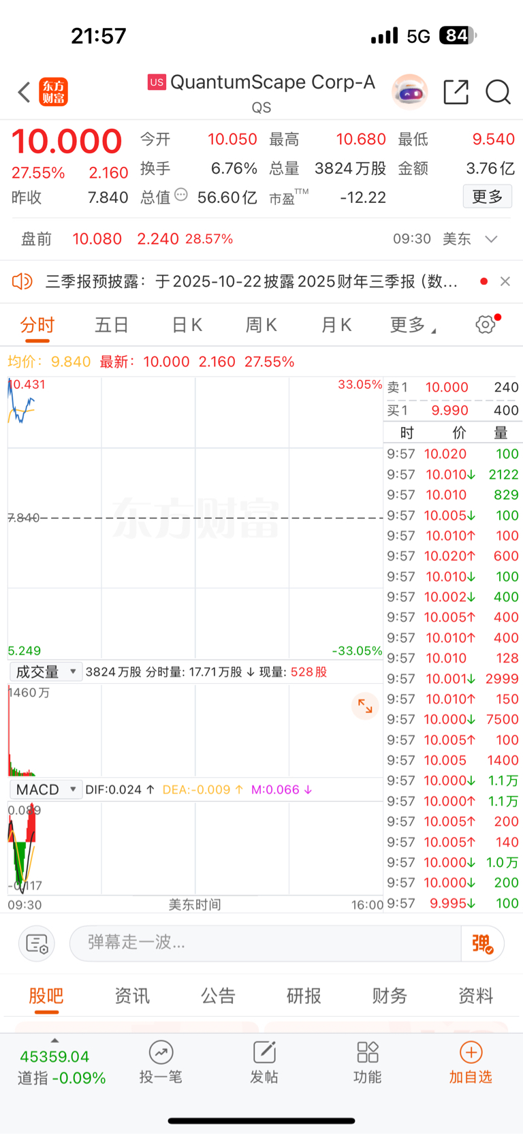Tap the share export icon

click(456, 92)
